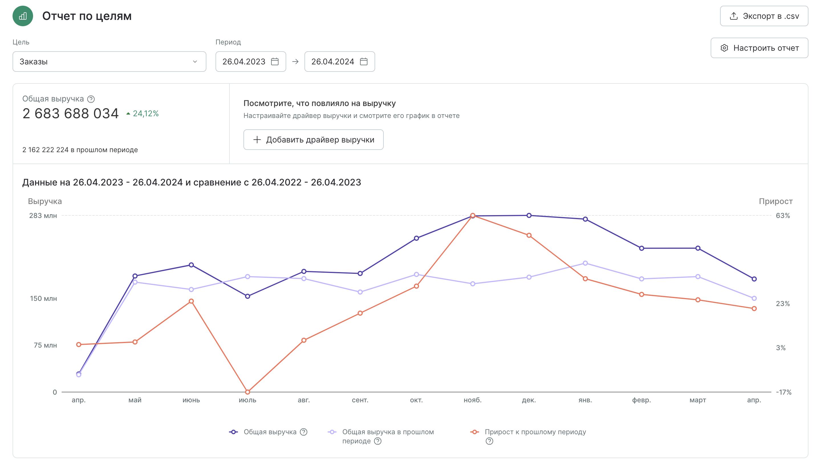Click help icon beside legend Общая выручка
Viewport: 821px width, 465px height.
tap(304, 432)
